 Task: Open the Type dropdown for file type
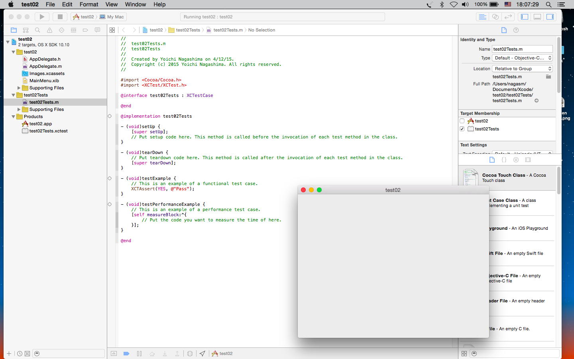coord(522,58)
